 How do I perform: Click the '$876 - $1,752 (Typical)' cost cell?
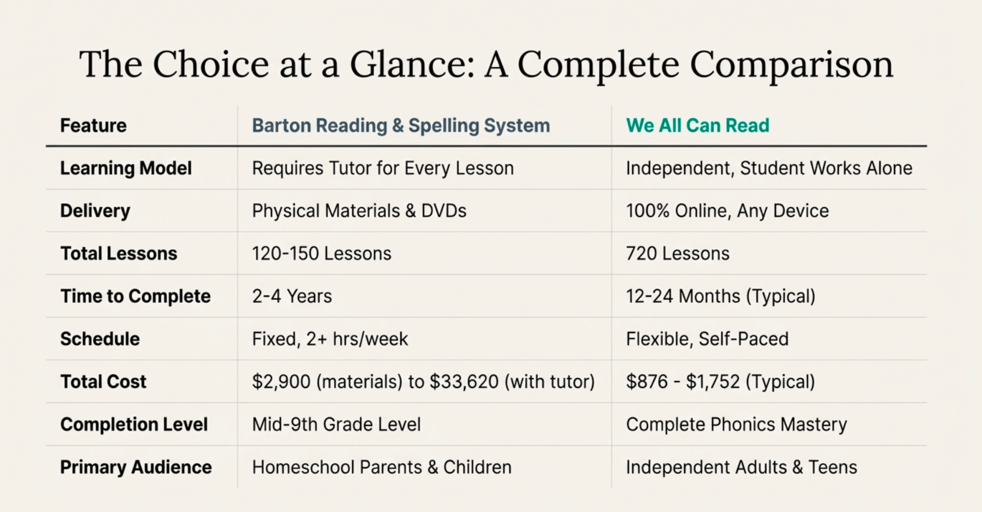point(720,382)
